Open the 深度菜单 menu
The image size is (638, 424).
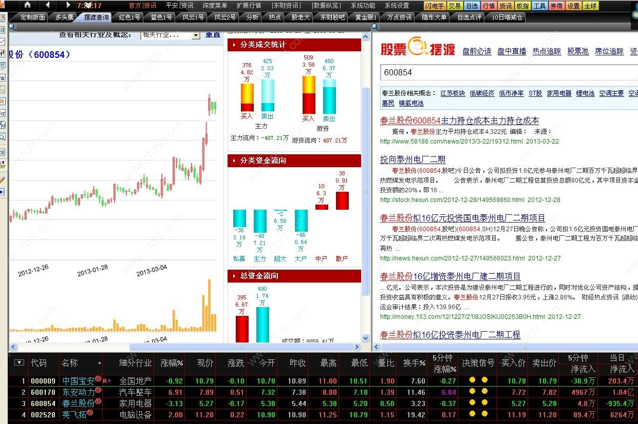coord(215,6)
